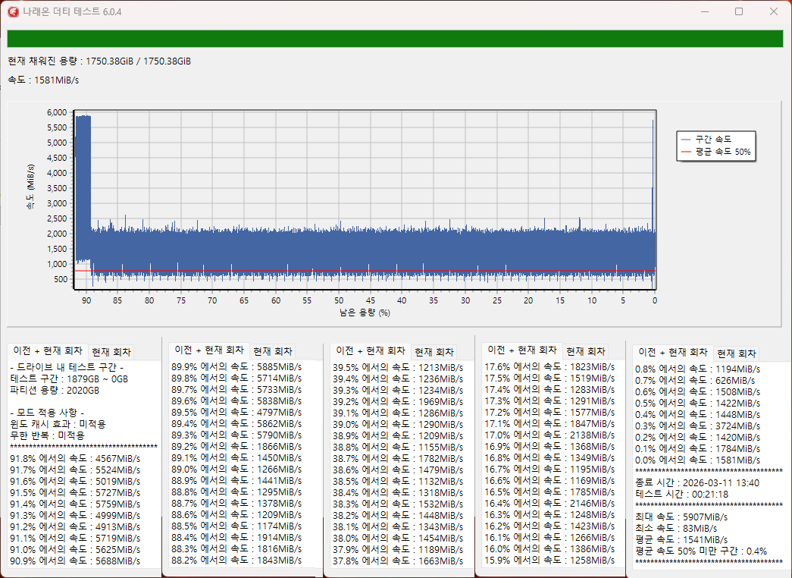Select 이전 + 현재 회차 tab in the 89.9% panel

click(209, 350)
